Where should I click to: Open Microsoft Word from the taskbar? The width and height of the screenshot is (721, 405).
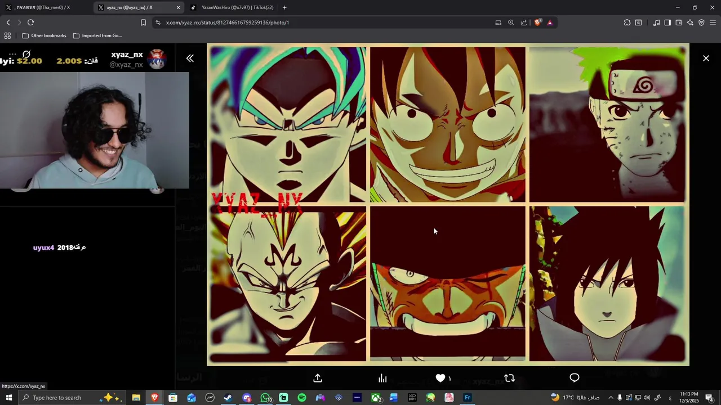[394, 398]
